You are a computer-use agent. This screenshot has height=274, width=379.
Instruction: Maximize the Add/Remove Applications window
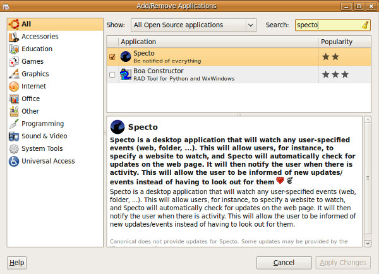[x=359, y=6]
